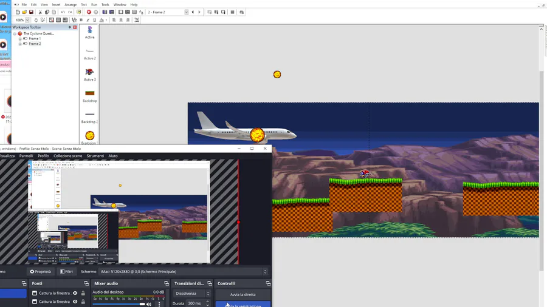The image size is (547, 307).
Task: Toggle lock on second Cattura la finestra source
Action: click(83, 302)
